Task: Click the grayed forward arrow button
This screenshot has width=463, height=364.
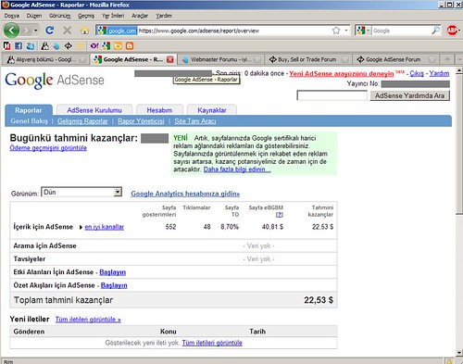Action: [x=27, y=31]
